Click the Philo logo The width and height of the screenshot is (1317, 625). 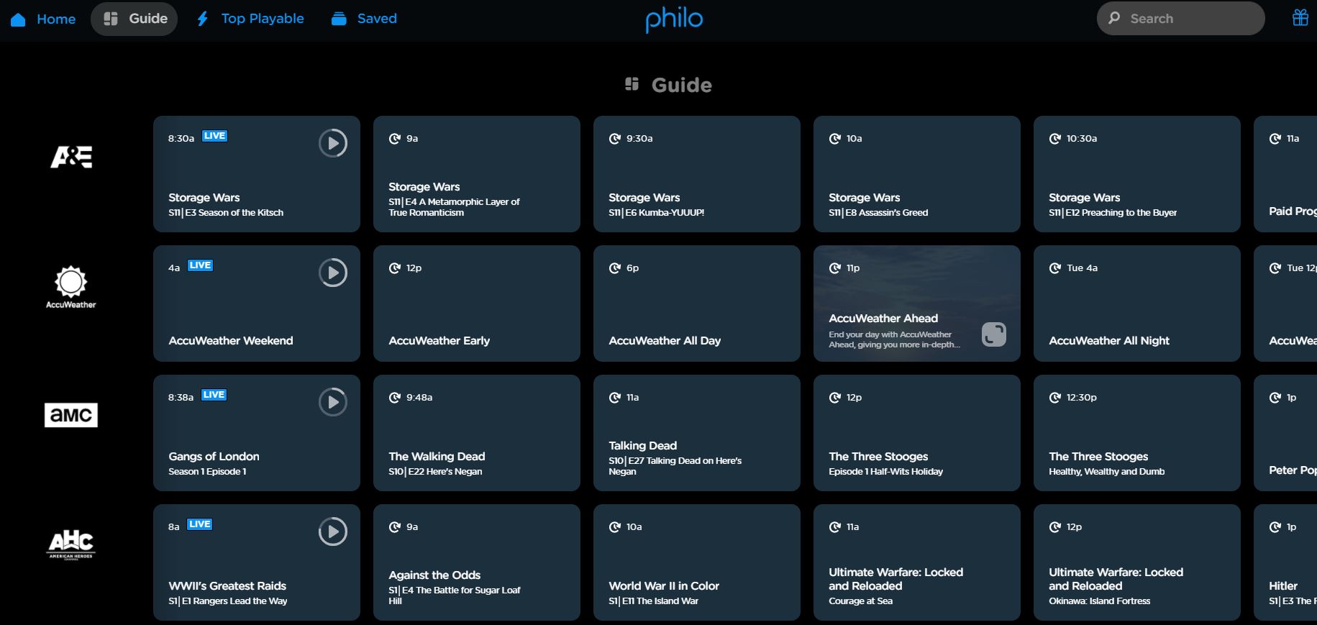[674, 19]
